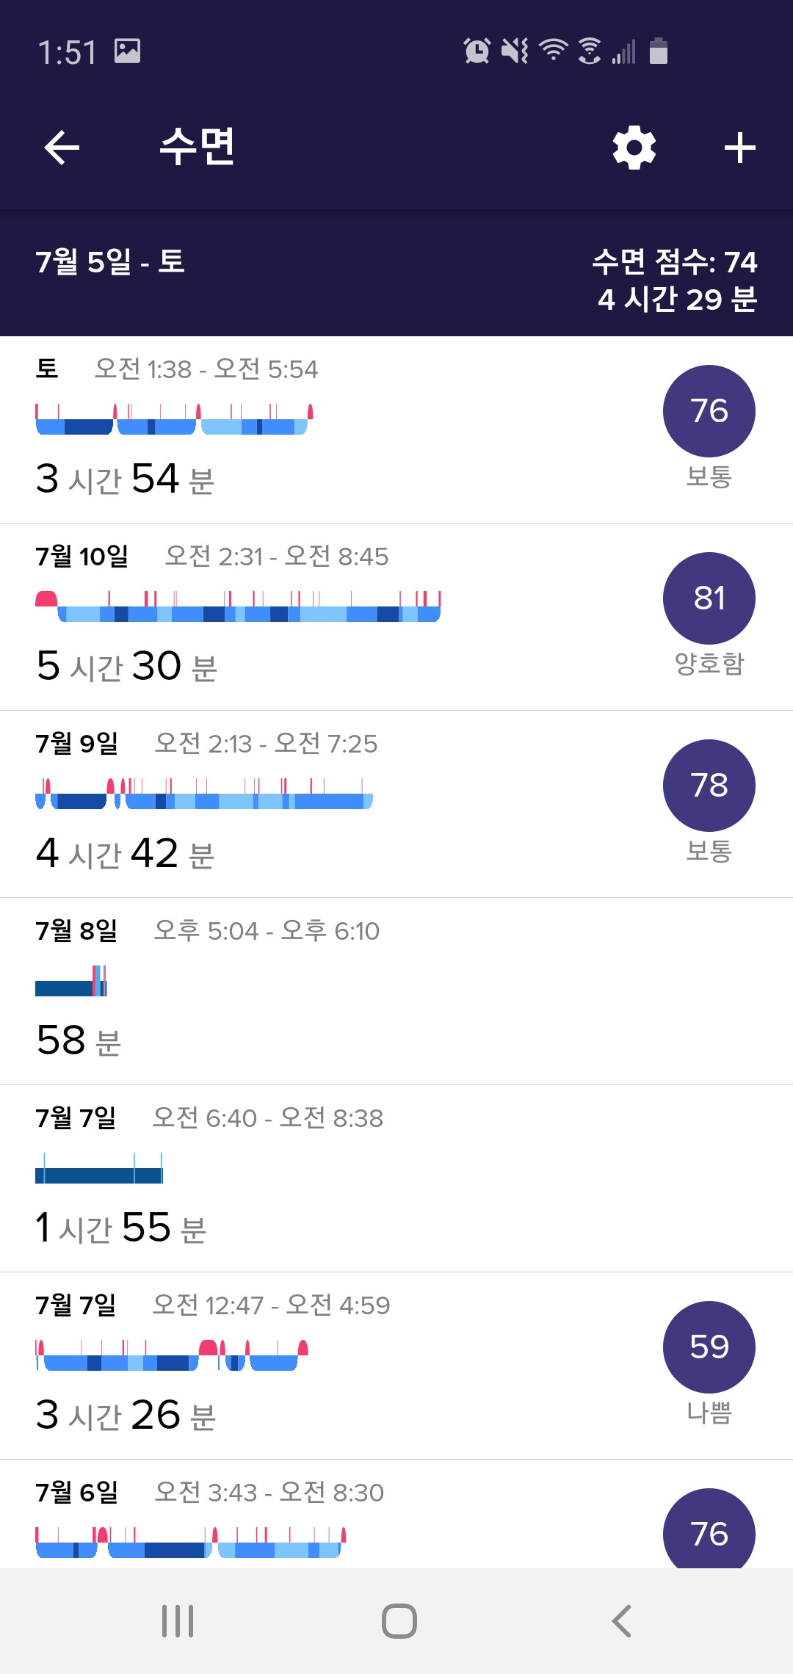Tap the Android home button
Image resolution: width=793 pixels, height=1674 pixels.
coord(399,1621)
